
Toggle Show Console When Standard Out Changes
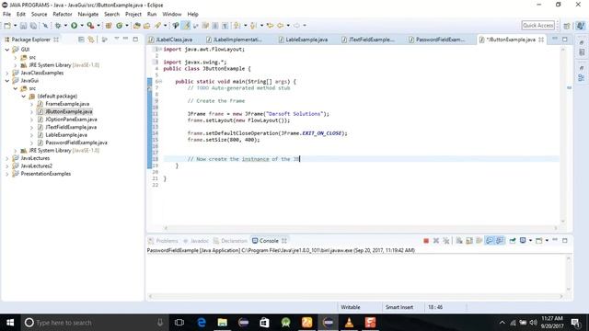pos(490,241)
